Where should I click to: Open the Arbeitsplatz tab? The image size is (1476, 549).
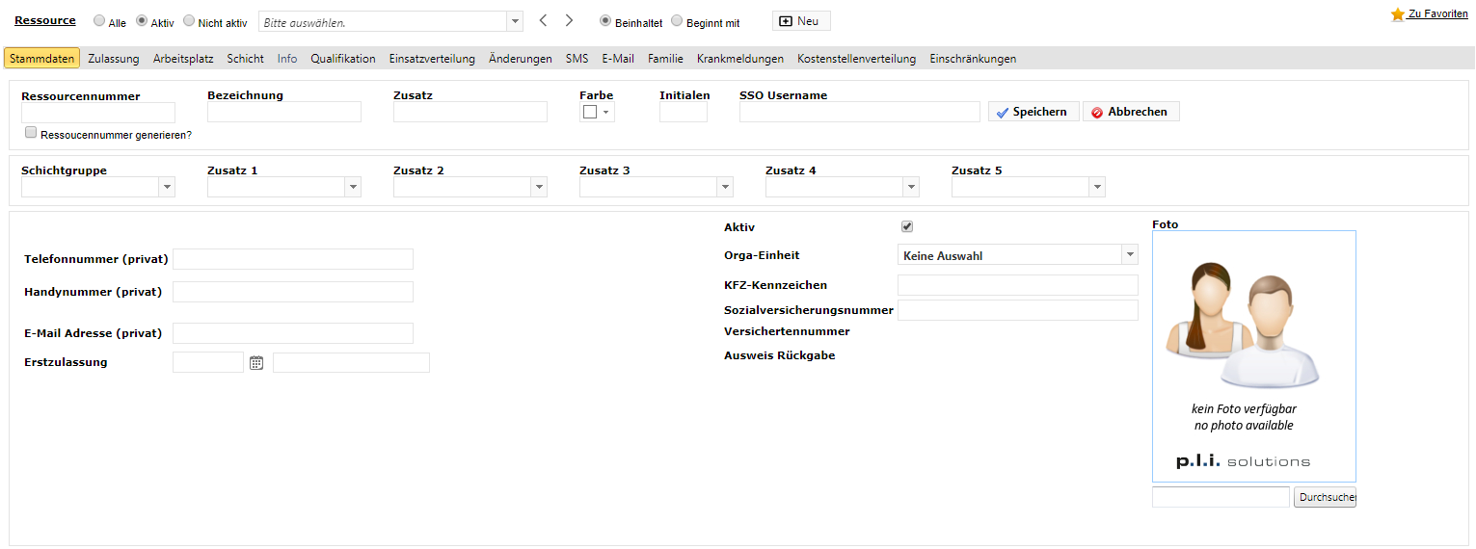[x=183, y=59]
